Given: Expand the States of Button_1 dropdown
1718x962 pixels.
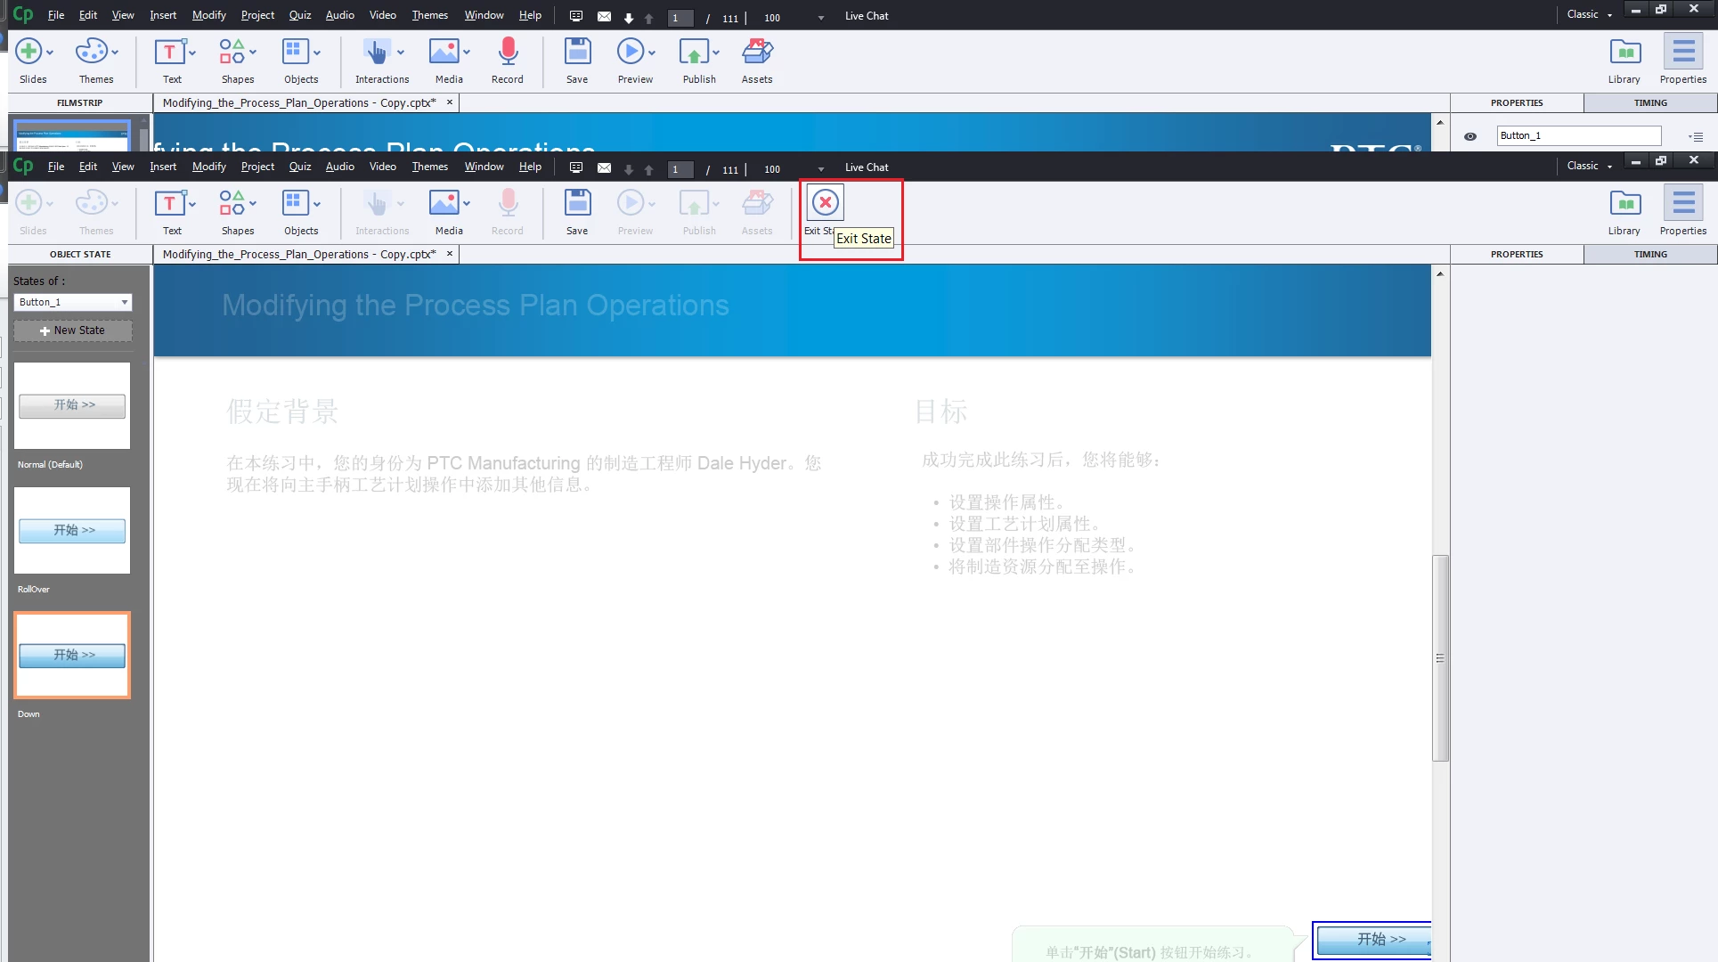Looking at the screenshot, I should point(125,303).
